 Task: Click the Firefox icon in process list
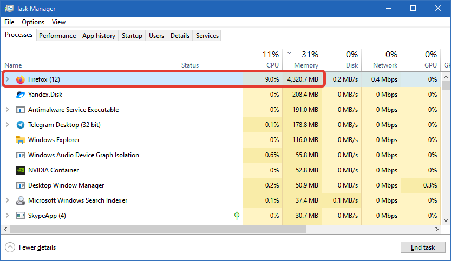[x=21, y=79]
